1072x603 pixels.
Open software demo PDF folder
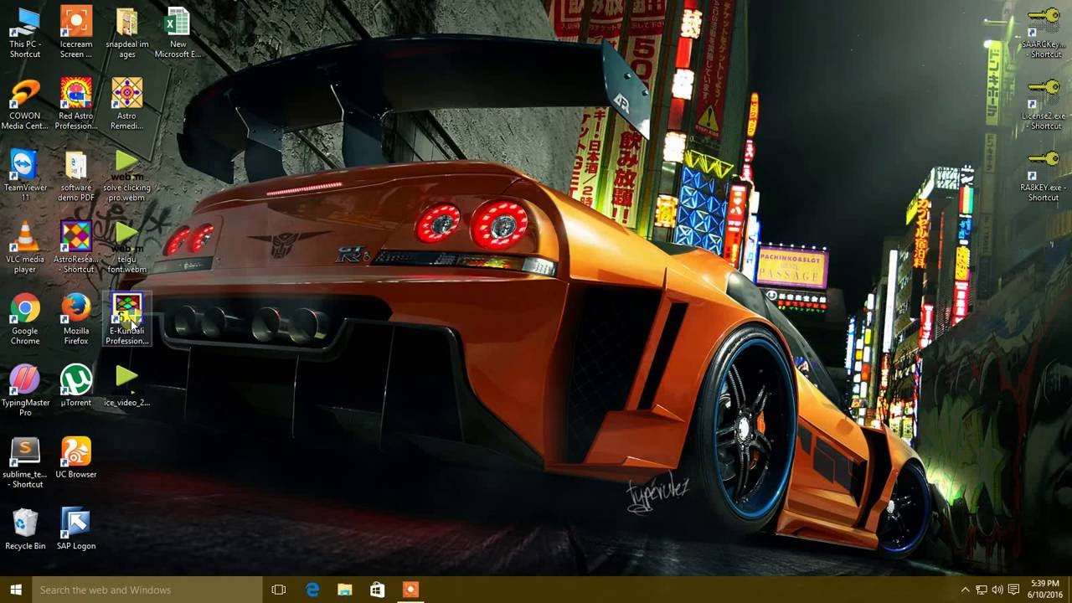(76, 176)
